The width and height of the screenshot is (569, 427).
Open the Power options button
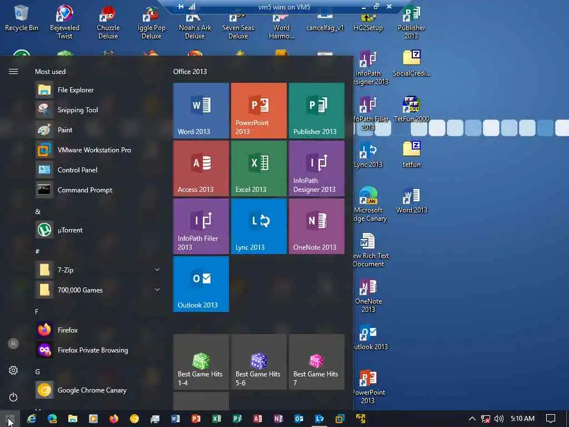13,397
